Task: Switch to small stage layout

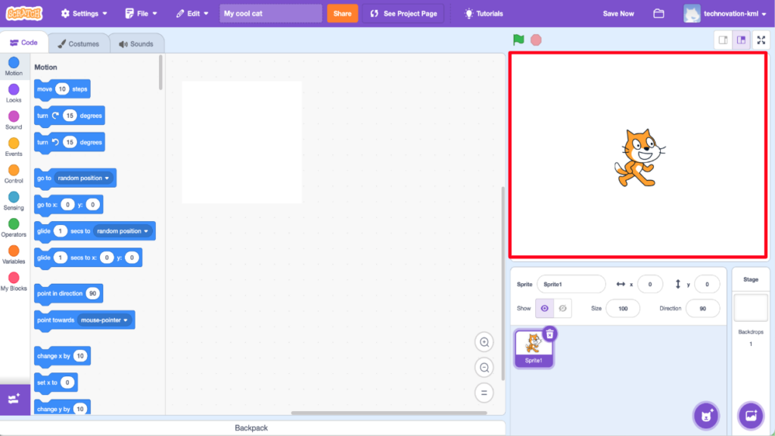Action: tap(723, 40)
